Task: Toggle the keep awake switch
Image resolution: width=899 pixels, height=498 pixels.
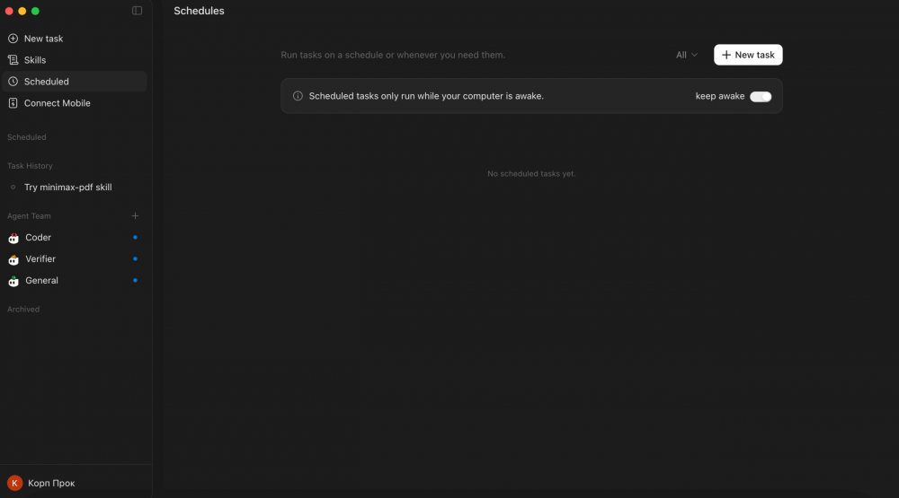Action: (761, 96)
